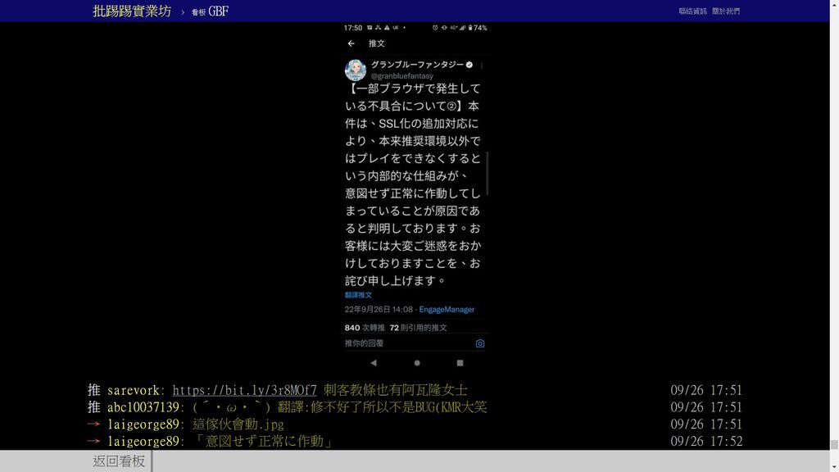Click the @granbluefantasy handle text
This screenshot has height=472, width=839.
(401, 76)
